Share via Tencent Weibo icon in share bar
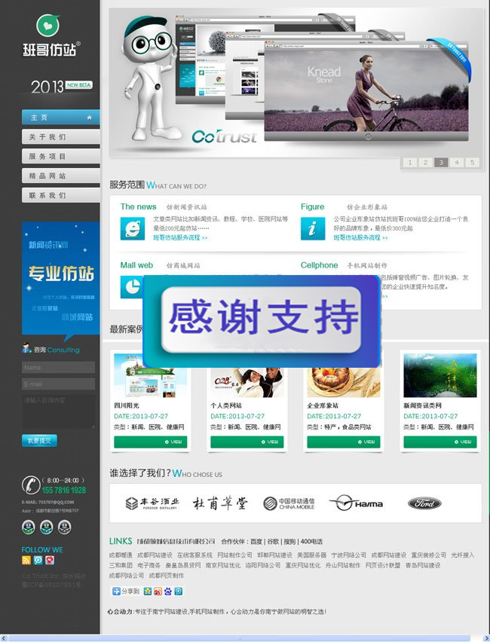The height and width of the screenshot is (642, 490). click(x=178, y=592)
